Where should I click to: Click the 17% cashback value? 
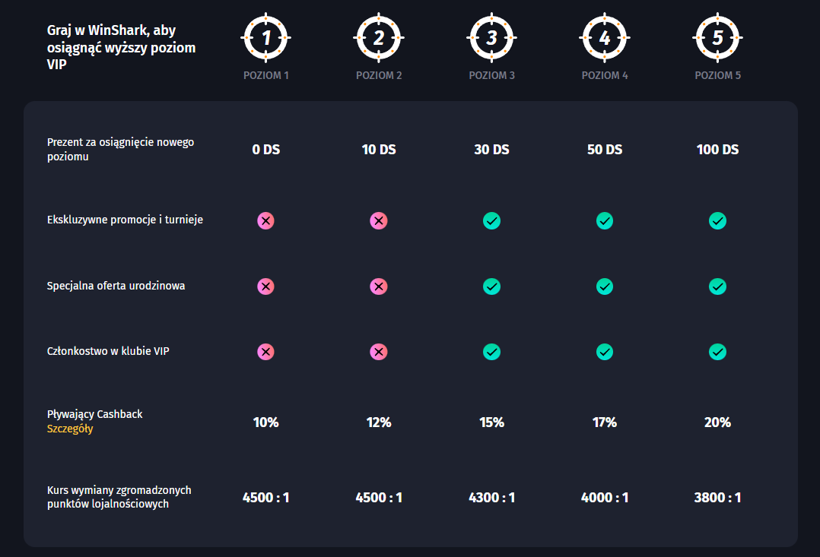click(605, 422)
